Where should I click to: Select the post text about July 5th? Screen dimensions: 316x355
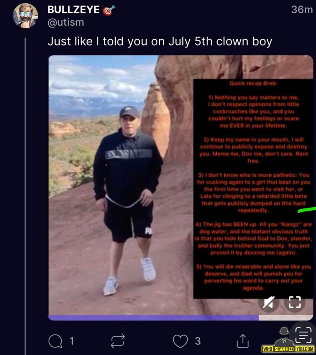(160, 42)
